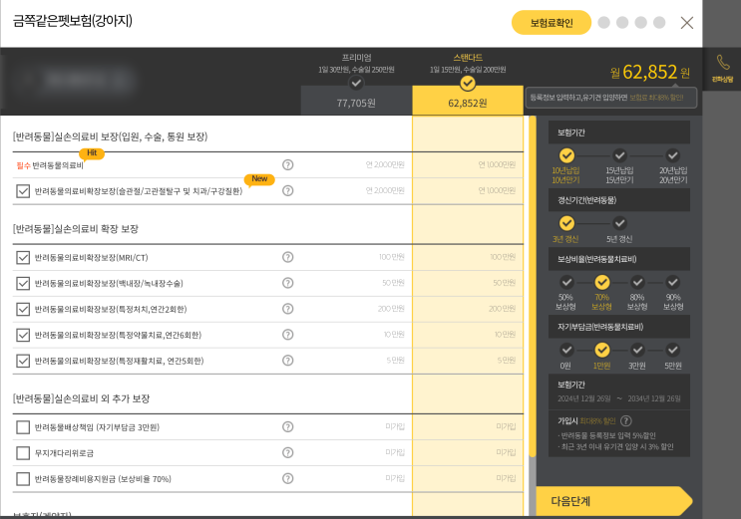Click the 62,852원 standard price cell
Screen dimensions: 741x519
(468, 101)
